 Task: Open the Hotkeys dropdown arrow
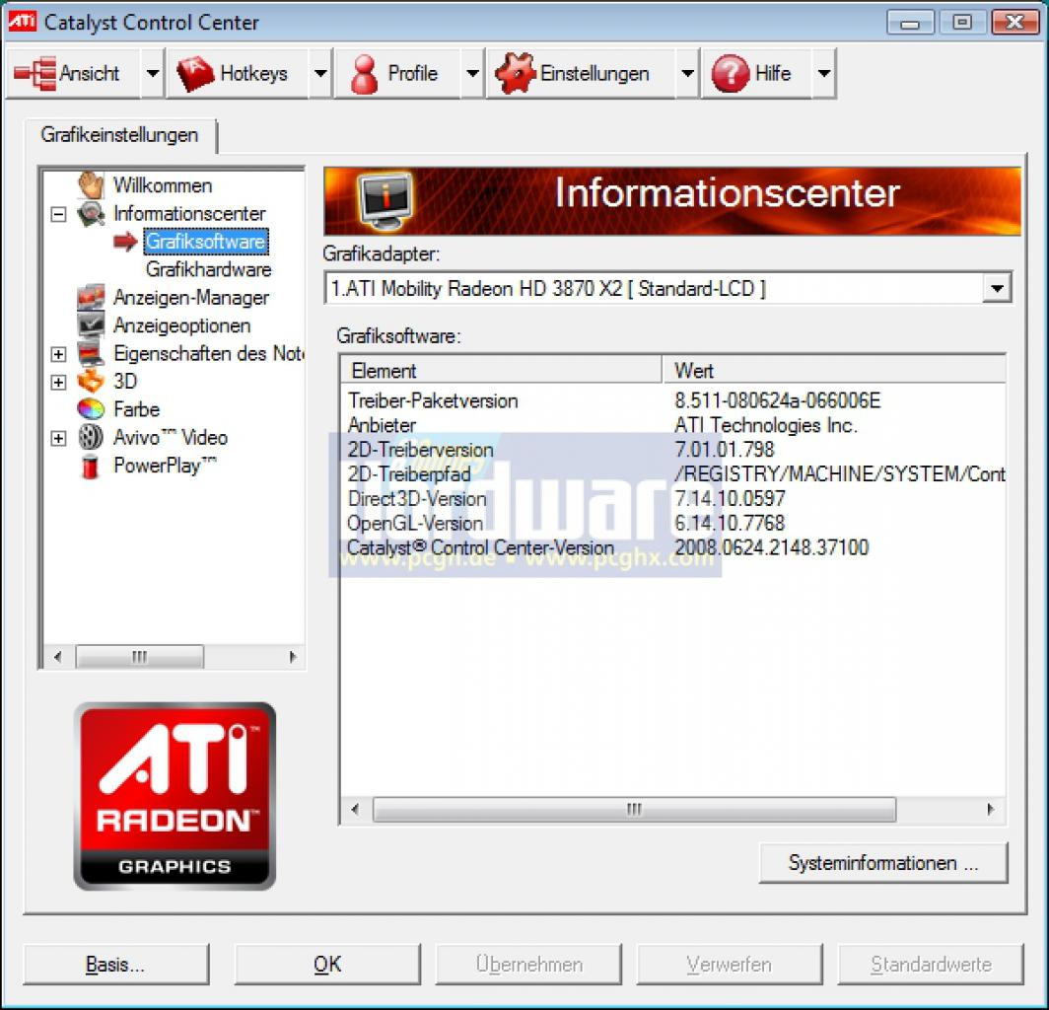[321, 73]
